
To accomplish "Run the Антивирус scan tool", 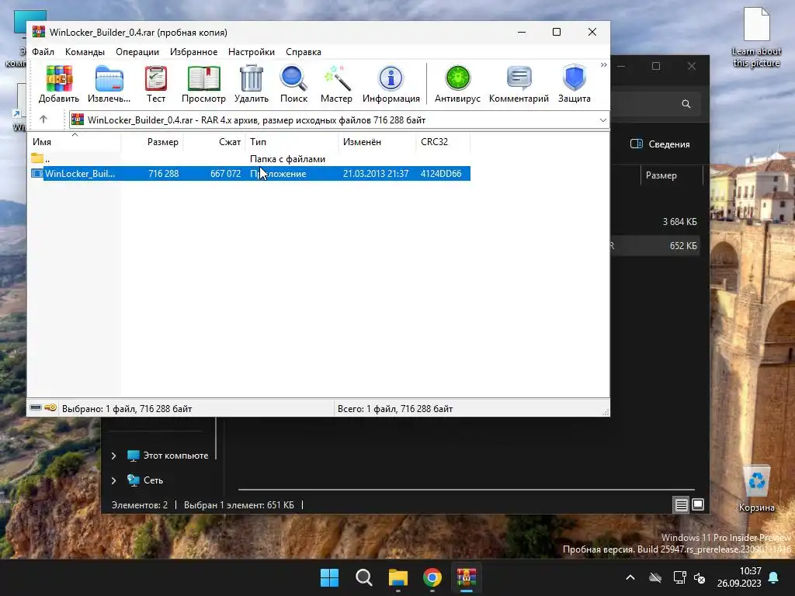I will (457, 84).
